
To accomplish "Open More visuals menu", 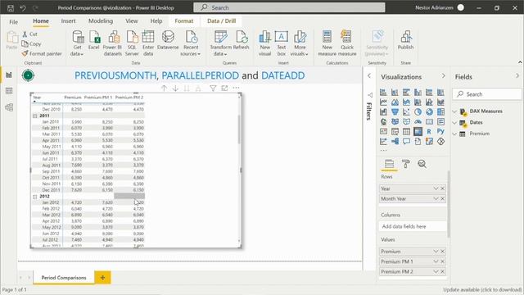I will (x=300, y=43).
